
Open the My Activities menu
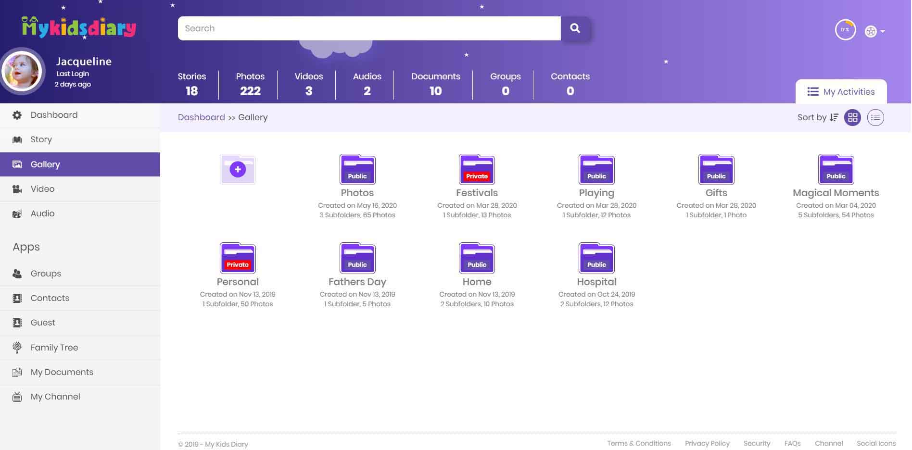(841, 92)
